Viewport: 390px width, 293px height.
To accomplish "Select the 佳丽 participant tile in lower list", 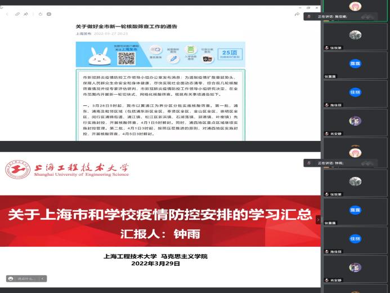I will coord(355,238).
